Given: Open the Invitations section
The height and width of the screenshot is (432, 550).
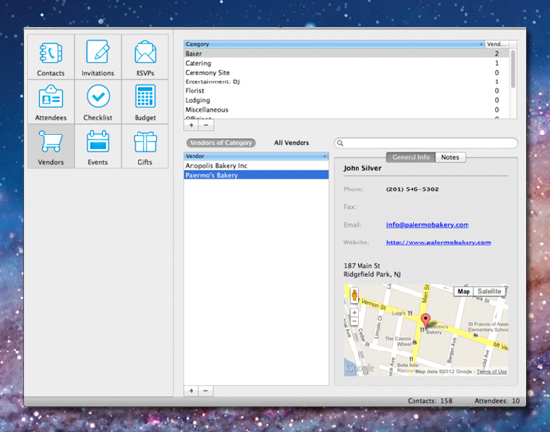Looking at the screenshot, I should pyautogui.click(x=98, y=57).
